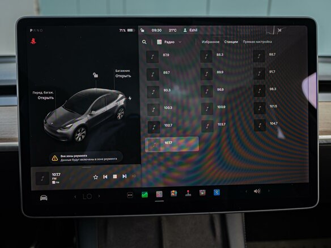Screen dimensions: 331x248
Task: Decrease temperature with the left chevron by LO
Action: pyautogui.click(x=75, y=196)
